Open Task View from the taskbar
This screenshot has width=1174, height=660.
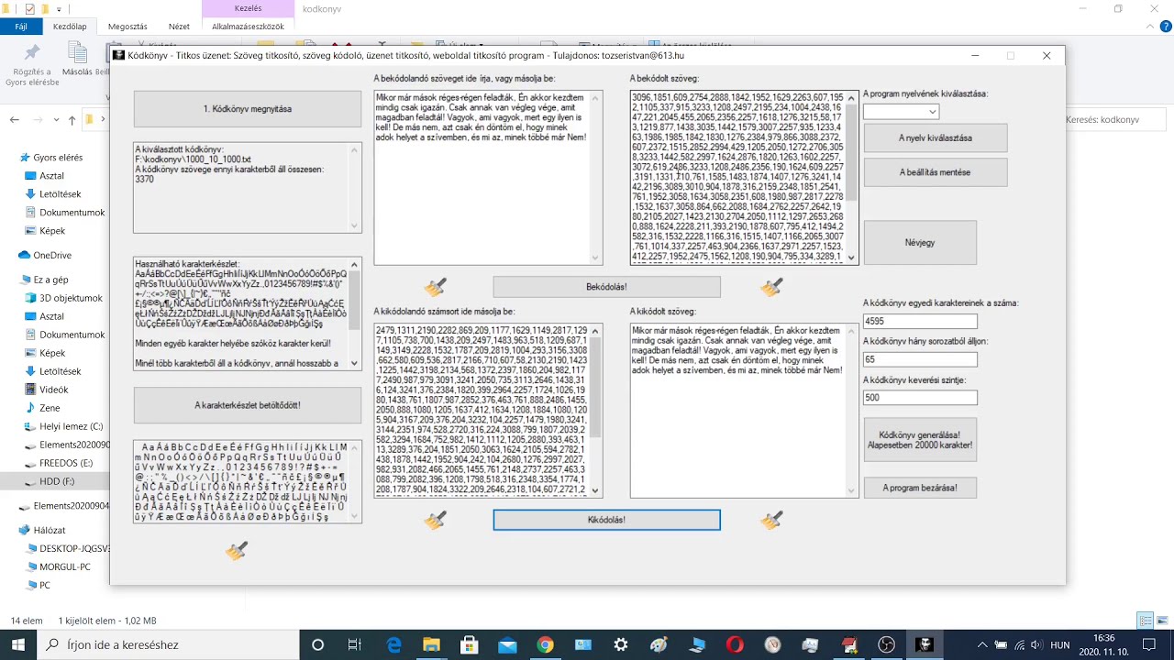tap(355, 644)
